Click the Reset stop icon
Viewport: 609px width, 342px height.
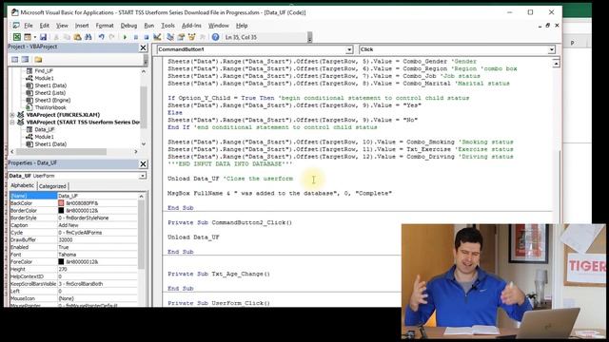(x=146, y=37)
